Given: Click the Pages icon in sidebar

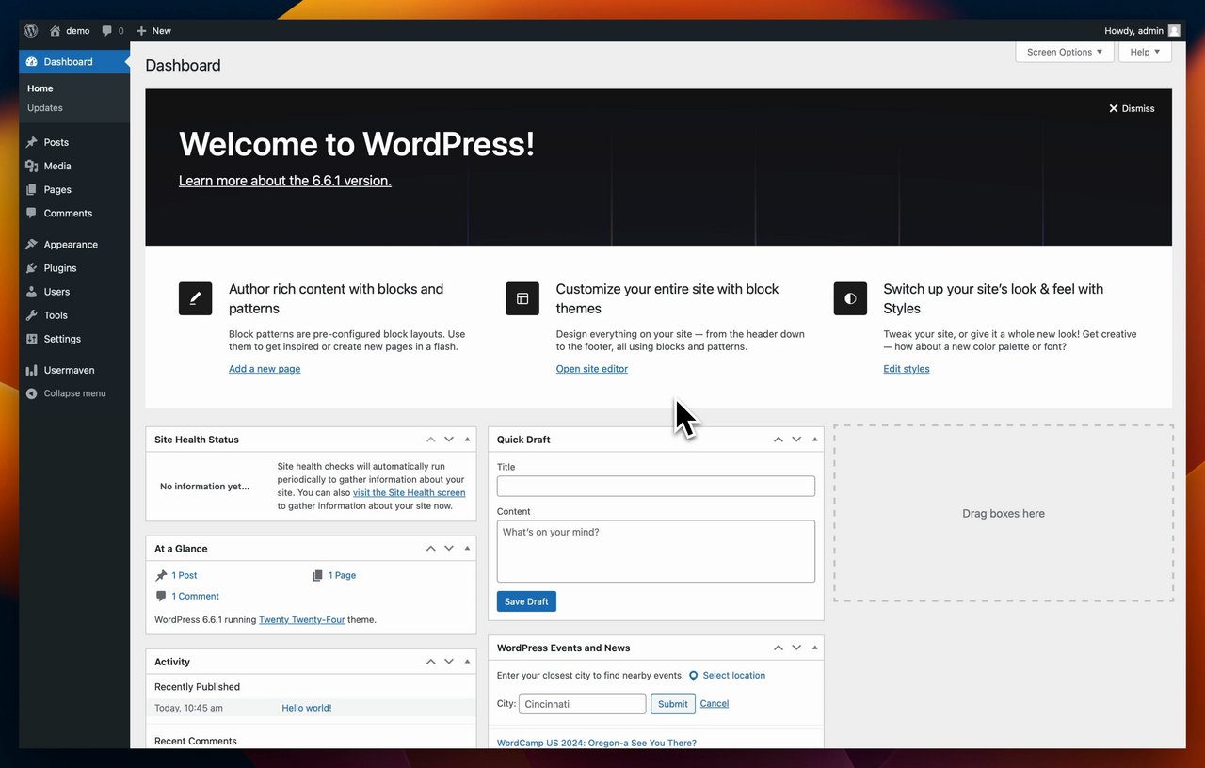Looking at the screenshot, I should (32, 189).
